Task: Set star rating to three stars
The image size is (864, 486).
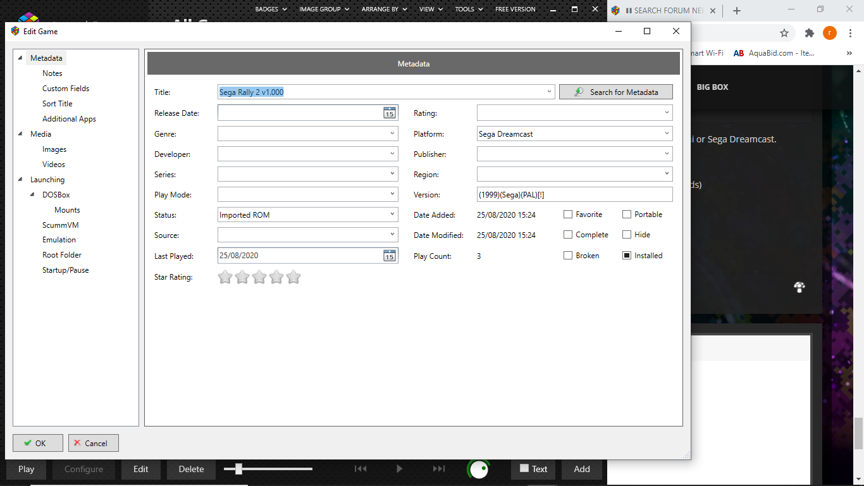Action: click(x=259, y=277)
